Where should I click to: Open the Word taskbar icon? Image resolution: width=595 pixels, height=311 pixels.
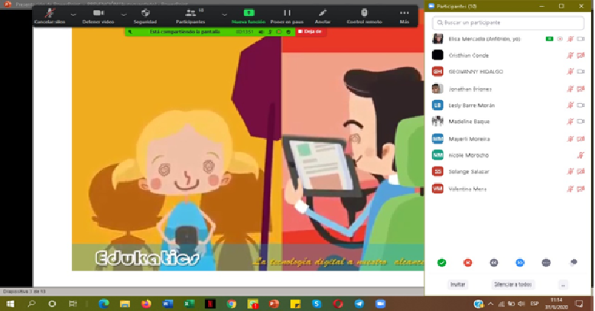167,304
